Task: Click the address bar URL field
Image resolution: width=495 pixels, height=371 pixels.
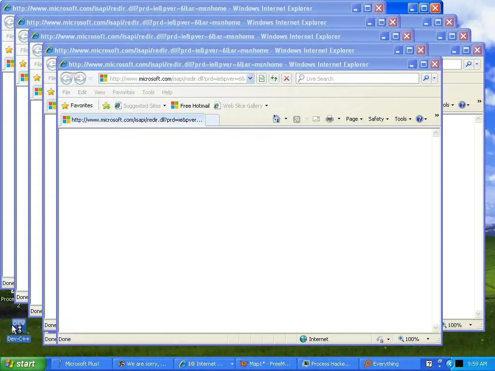Action: 177,79
